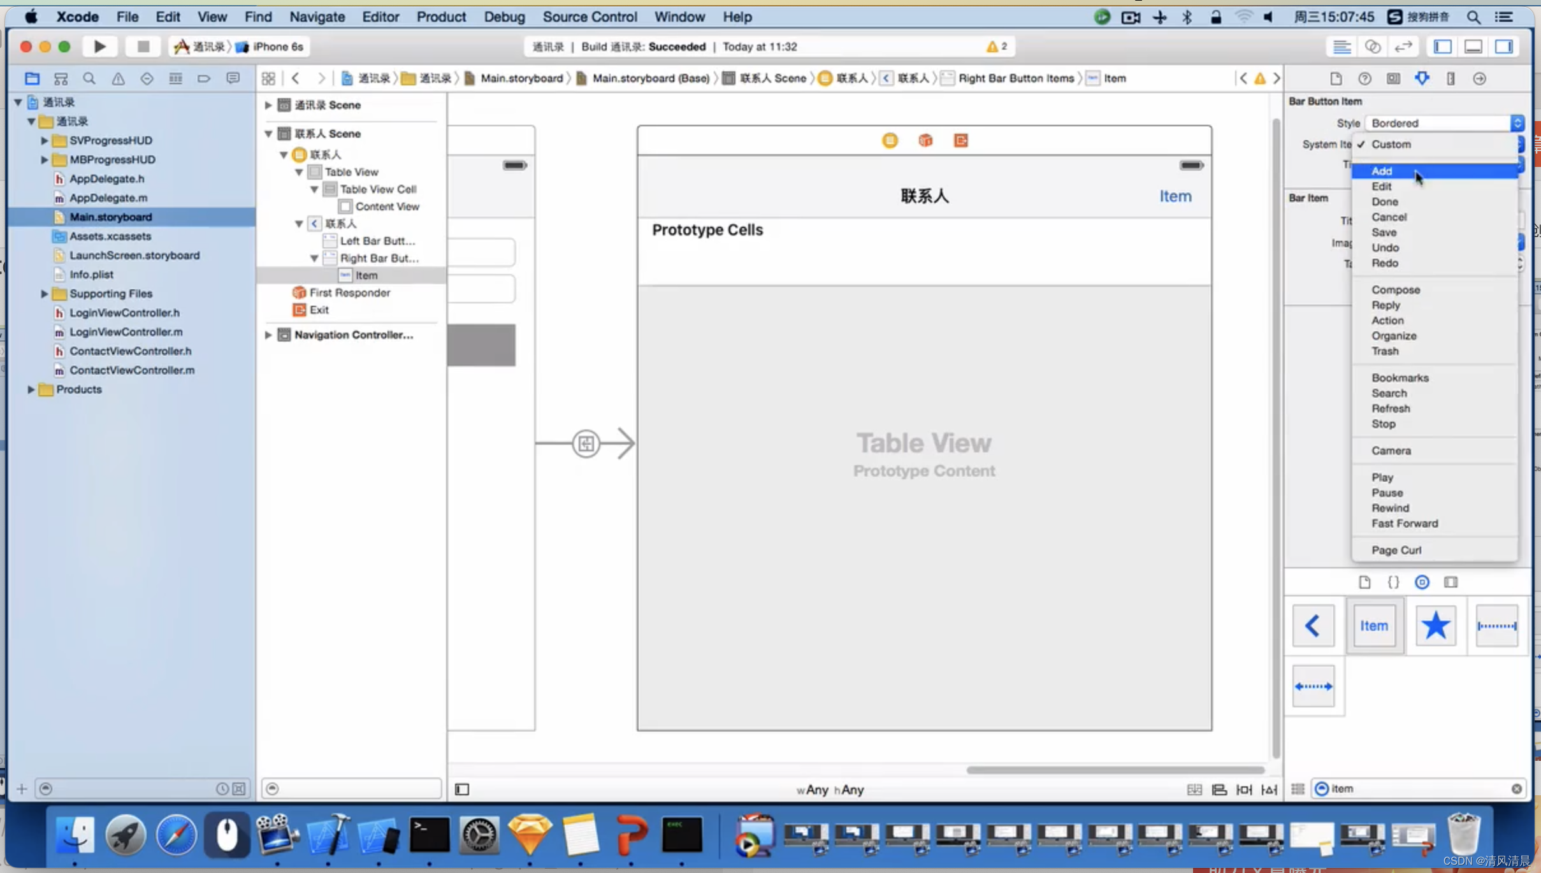Open the Test navigator diamond icon

(147, 78)
